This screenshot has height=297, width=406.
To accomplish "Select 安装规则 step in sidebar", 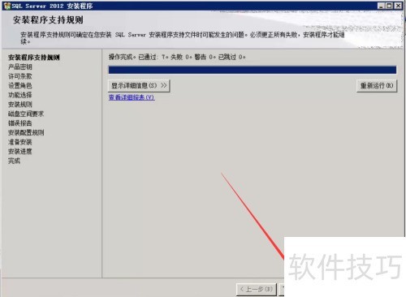I will [x=20, y=105].
